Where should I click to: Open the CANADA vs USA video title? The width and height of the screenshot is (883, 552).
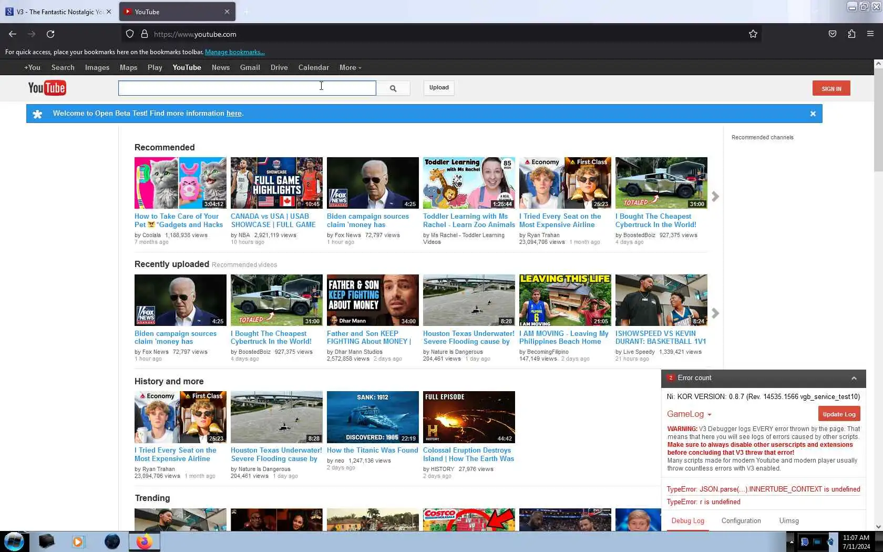coord(273,221)
